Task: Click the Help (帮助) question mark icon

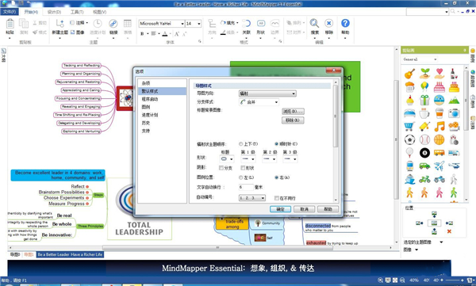Action: click(x=345, y=23)
